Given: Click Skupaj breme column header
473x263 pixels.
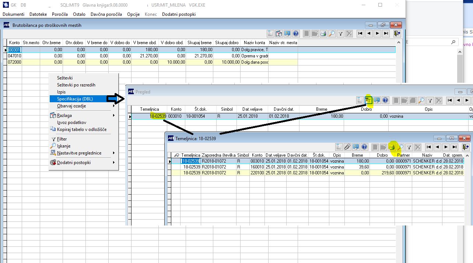Looking at the screenshot, I should click(200, 43).
